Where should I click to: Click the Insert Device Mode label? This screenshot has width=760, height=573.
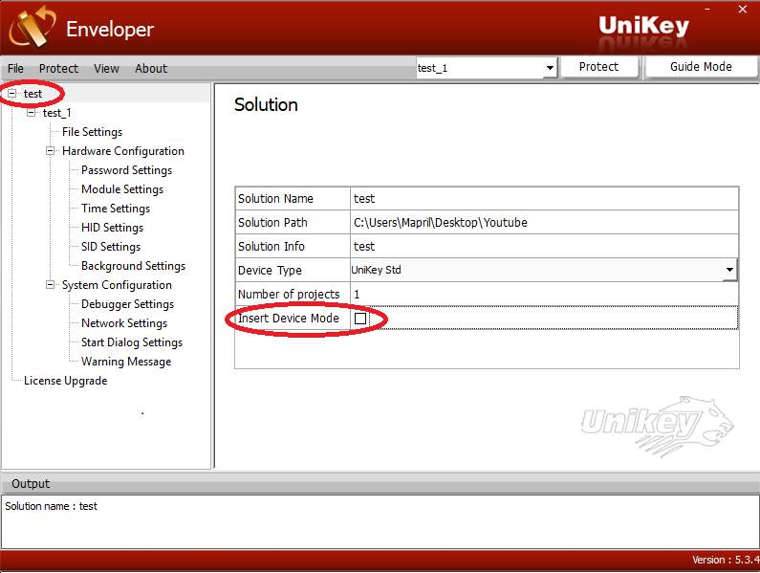click(x=289, y=319)
